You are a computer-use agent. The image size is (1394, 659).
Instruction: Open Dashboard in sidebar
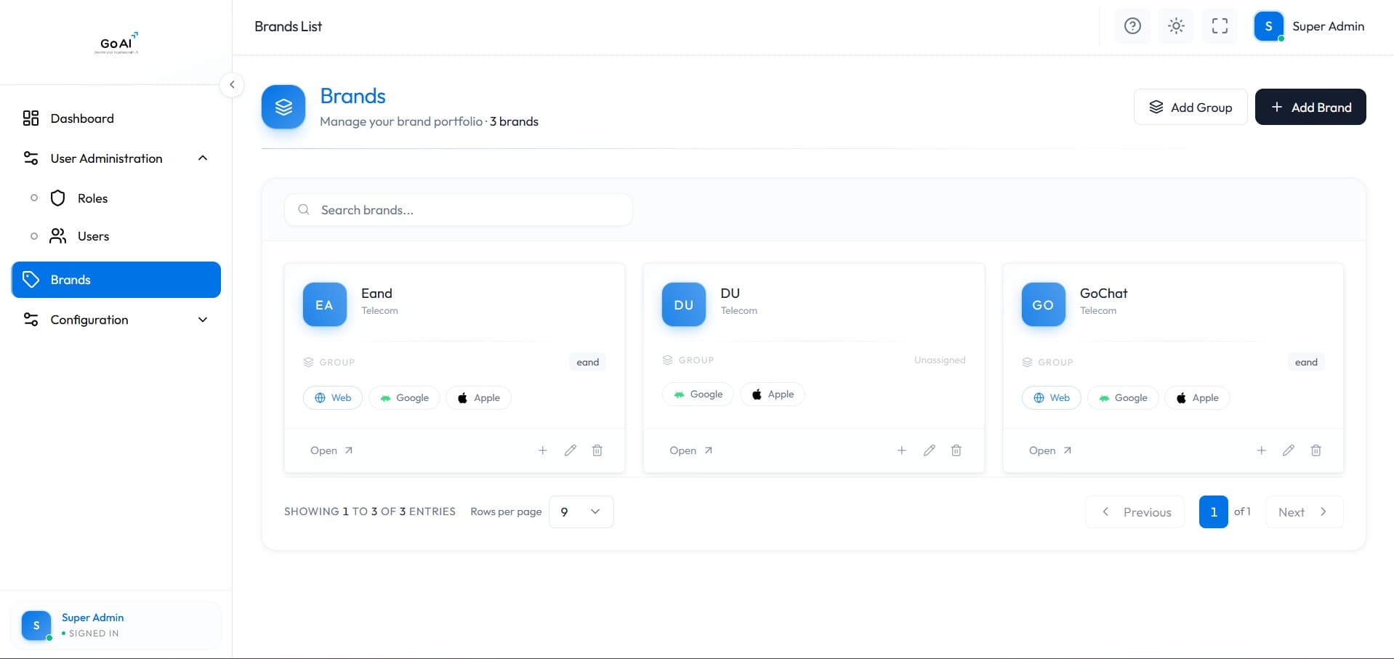point(116,118)
